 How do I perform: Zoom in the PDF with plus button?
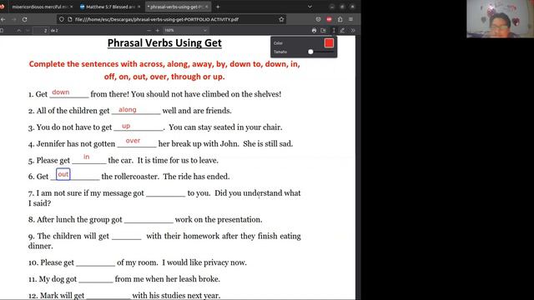158,30
